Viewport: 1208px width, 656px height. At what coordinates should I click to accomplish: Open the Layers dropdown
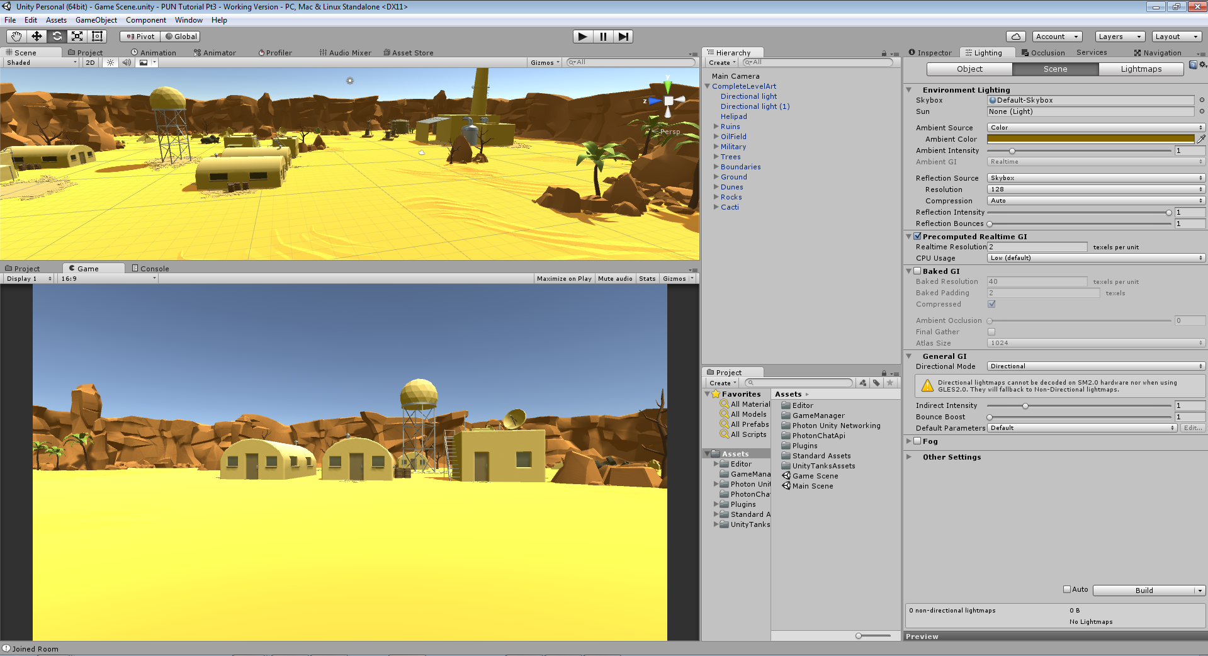(1120, 37)
